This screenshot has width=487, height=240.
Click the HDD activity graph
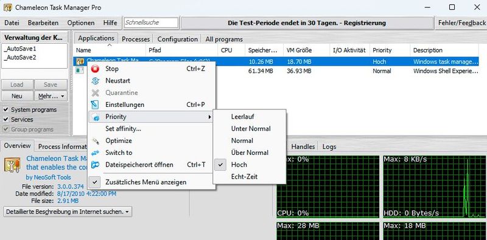click(x=434, y=187)
